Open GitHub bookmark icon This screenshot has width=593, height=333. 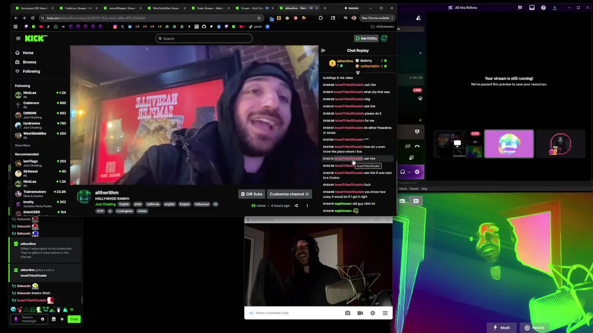pyautogui.click(x=204, y=27)
